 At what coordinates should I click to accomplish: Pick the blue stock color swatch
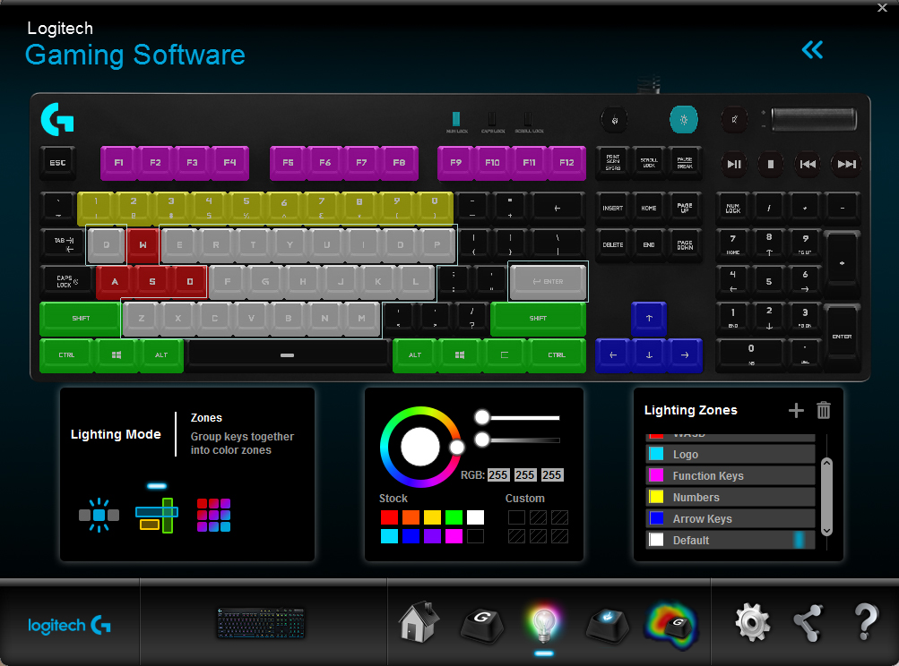[x=411, y=536]
